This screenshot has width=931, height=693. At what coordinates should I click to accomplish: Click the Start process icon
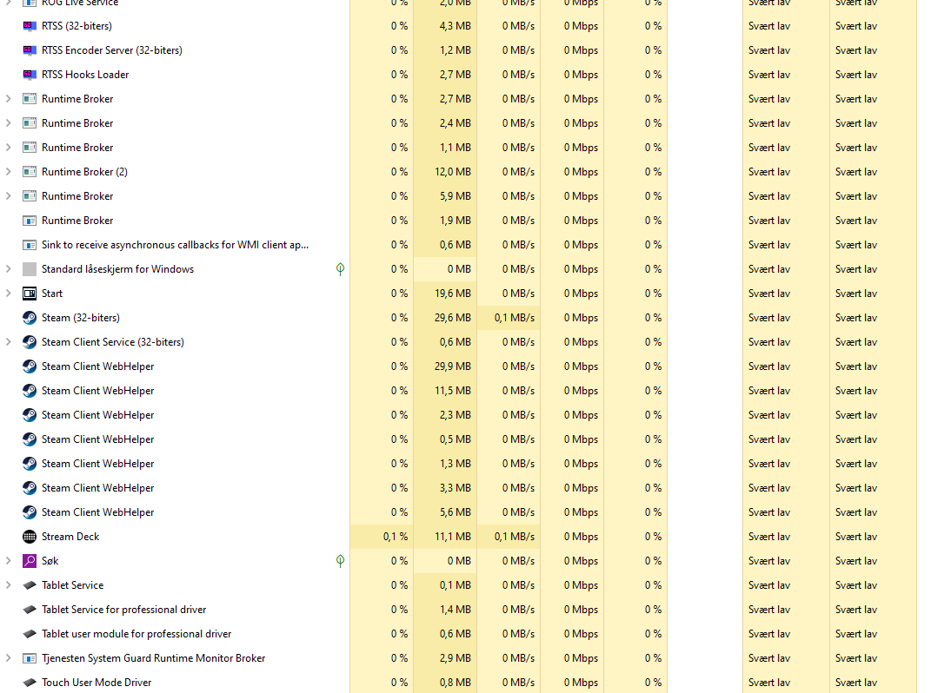(29, 294)
